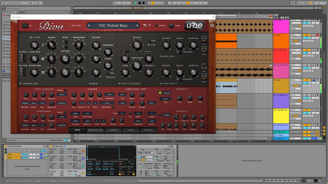Open Diva's settings gear
Viewport: 328px width, 184px height.
tap(212, 26)
